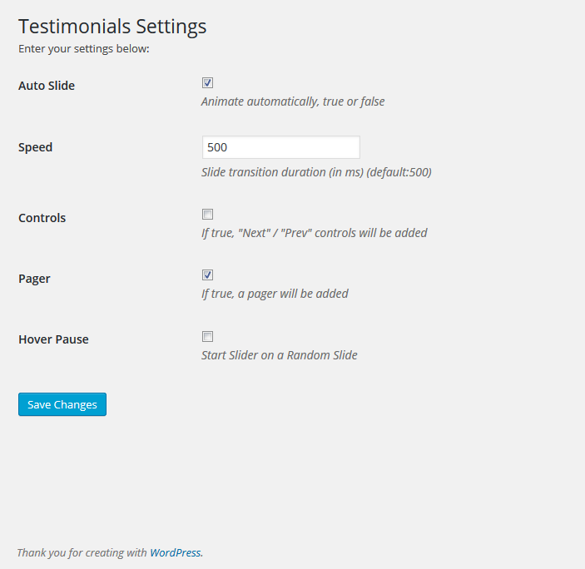Screen dimensions: 585x569
Task: Click the Hover Pause label
Action: tap(54, 339)
